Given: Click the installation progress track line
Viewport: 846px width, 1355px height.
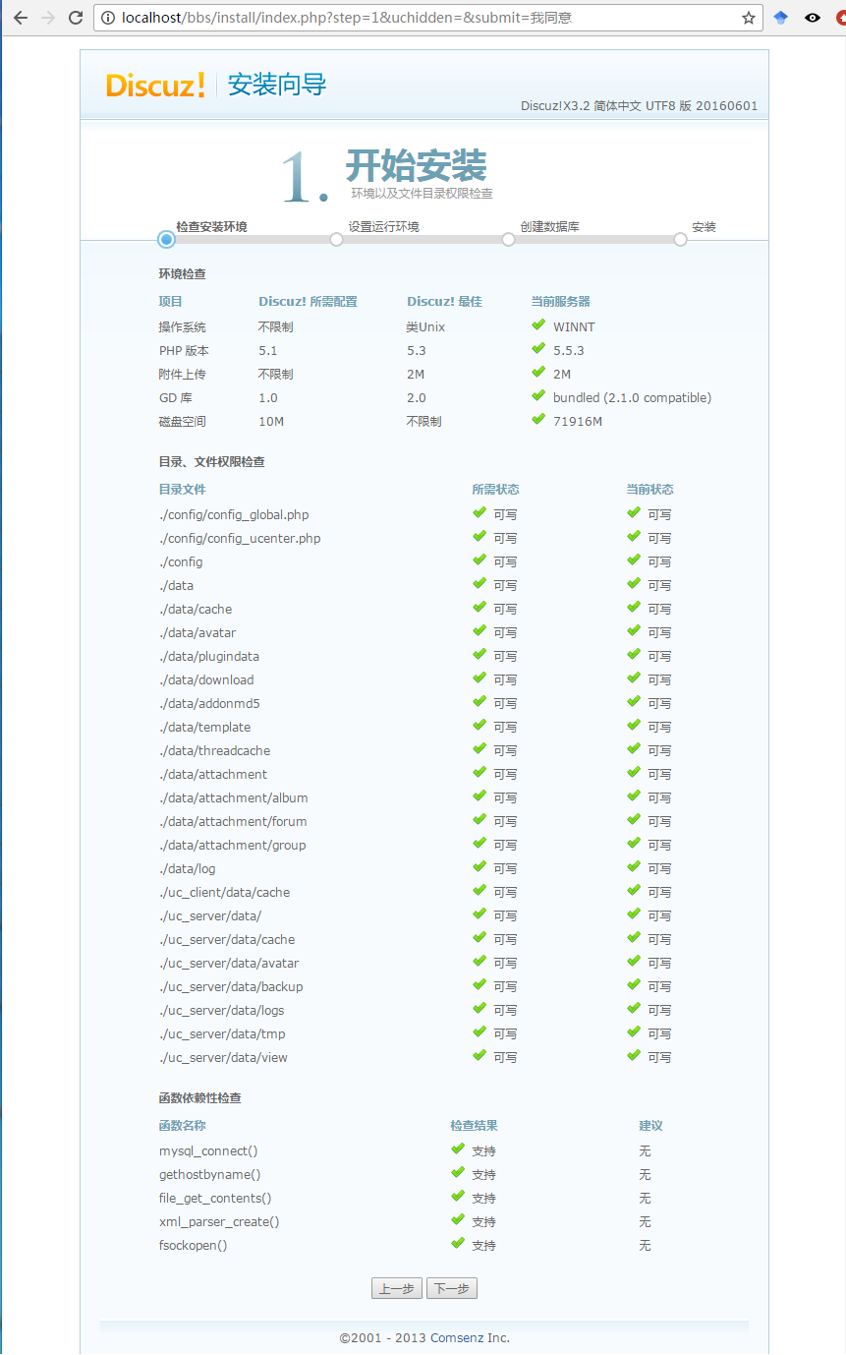Looking at the screenshot, I should click(x=423, y=238).
